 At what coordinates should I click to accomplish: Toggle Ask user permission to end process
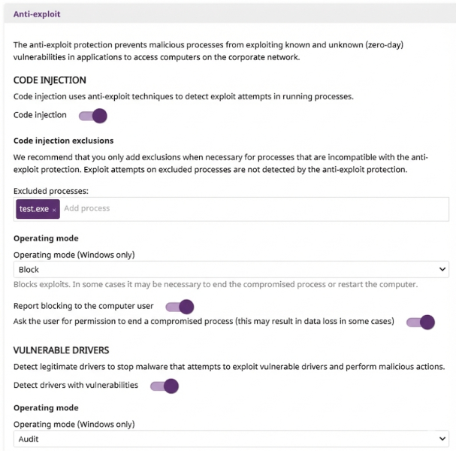[421, 322]
